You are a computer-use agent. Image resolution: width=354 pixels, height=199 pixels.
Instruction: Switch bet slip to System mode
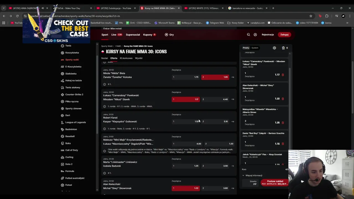click(x=255, y=48)
